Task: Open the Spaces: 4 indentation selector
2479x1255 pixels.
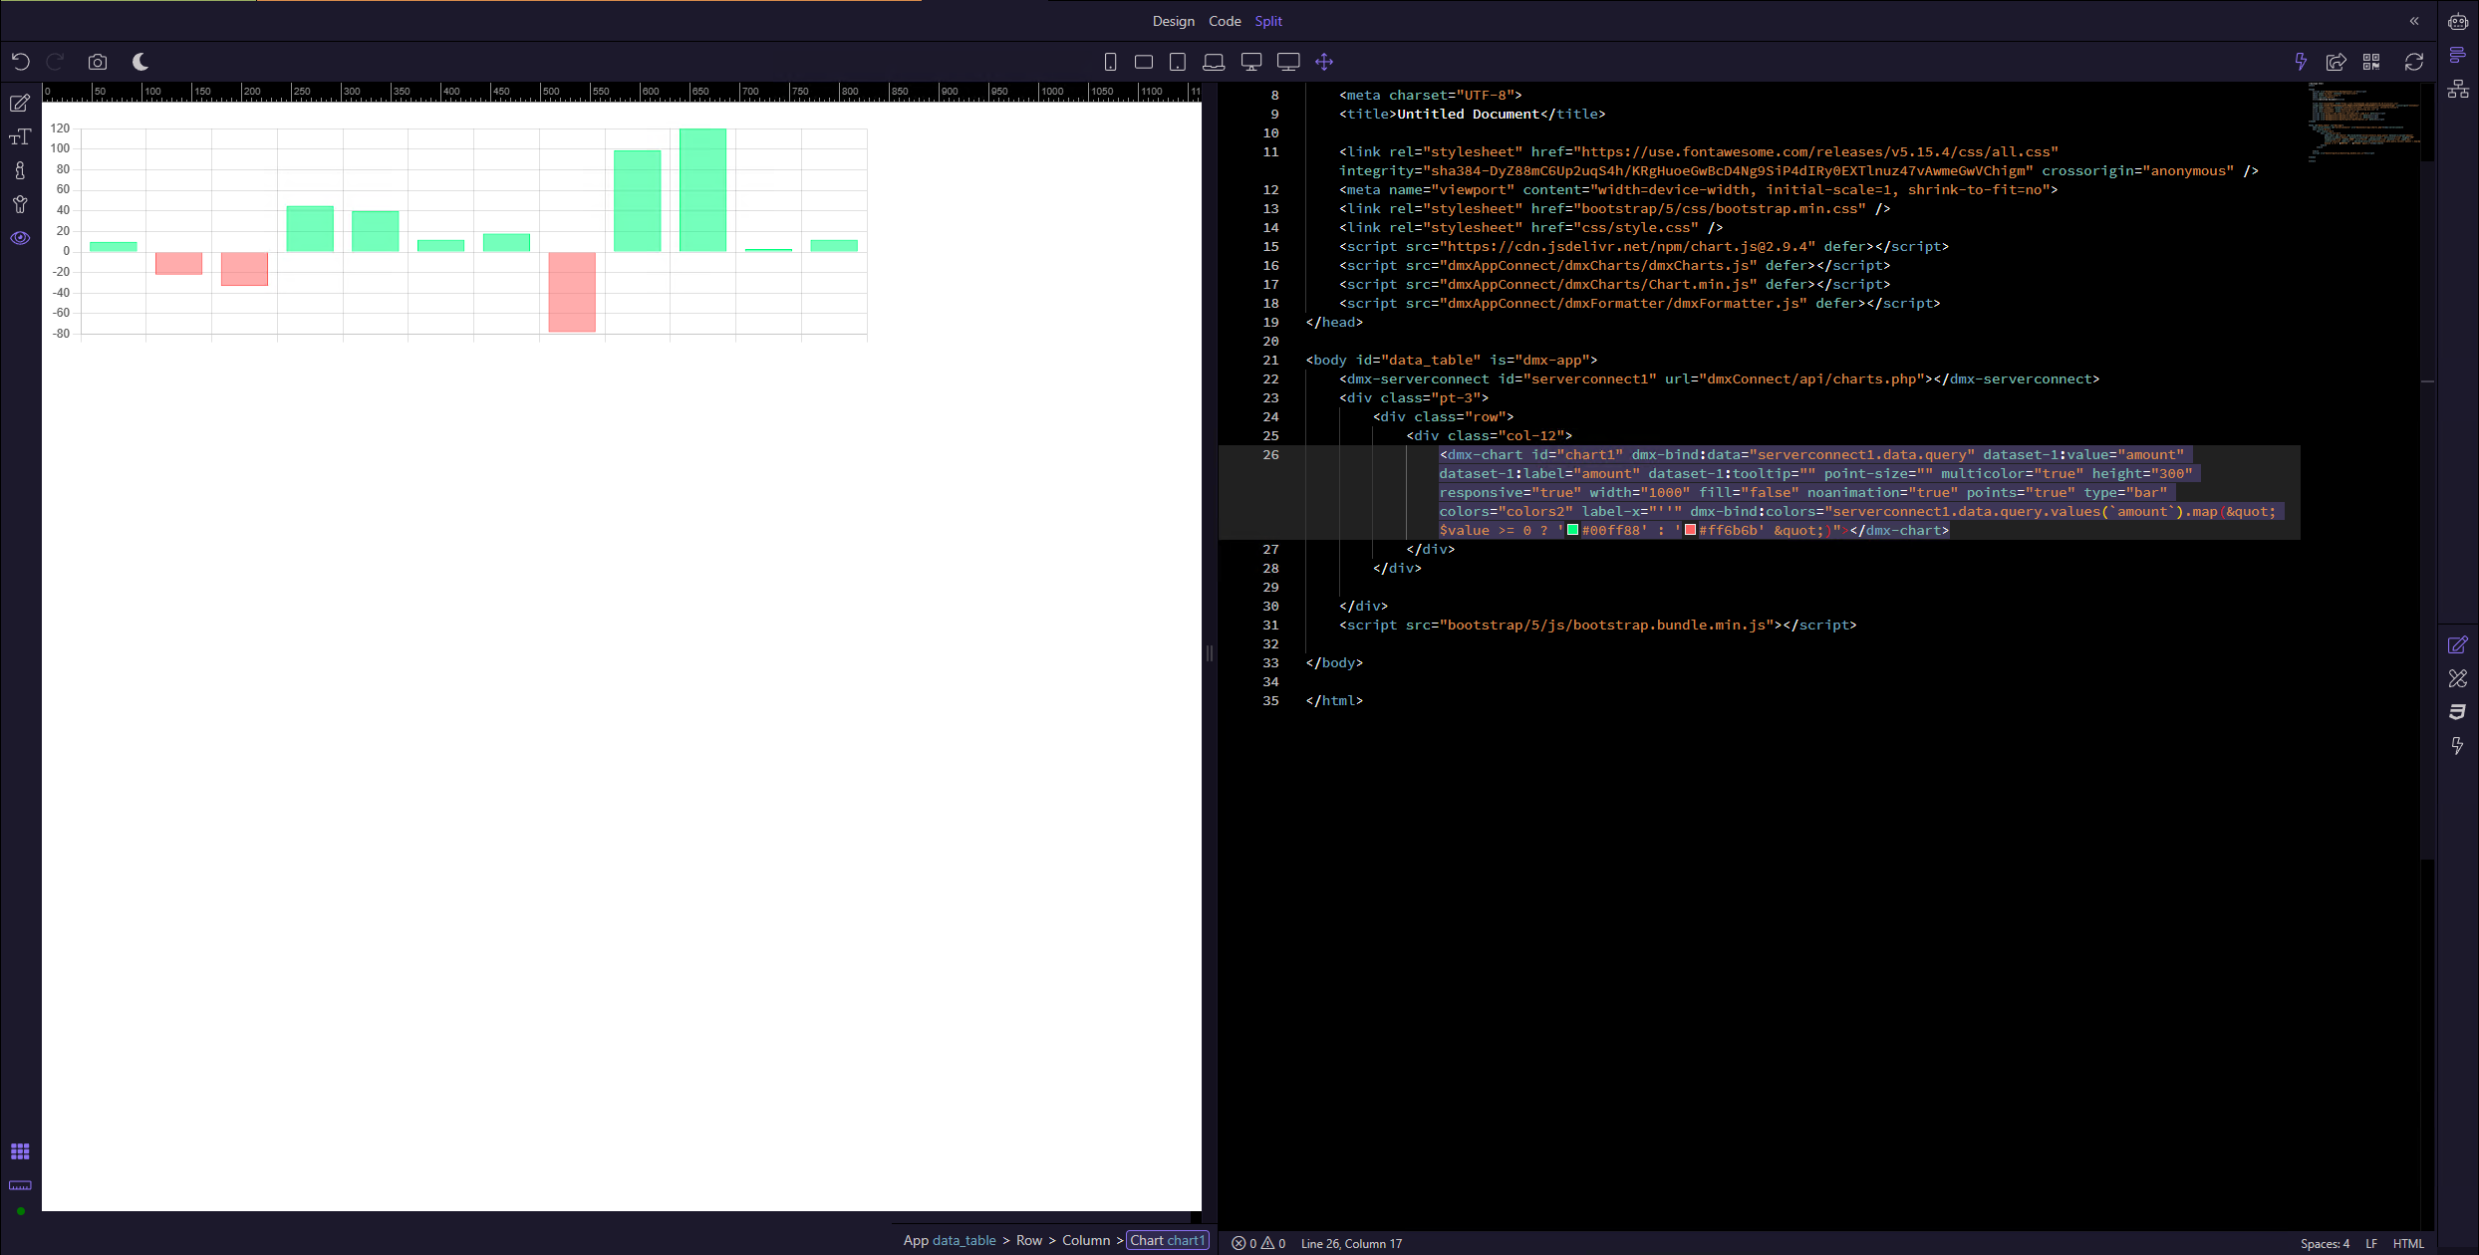Action: 2324,1243
